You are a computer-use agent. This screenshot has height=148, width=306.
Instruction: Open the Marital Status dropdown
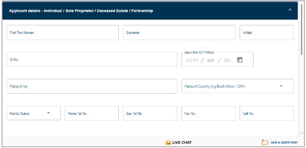[34, 113]
